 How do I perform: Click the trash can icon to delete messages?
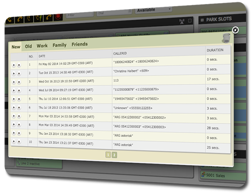click(226, 38)
